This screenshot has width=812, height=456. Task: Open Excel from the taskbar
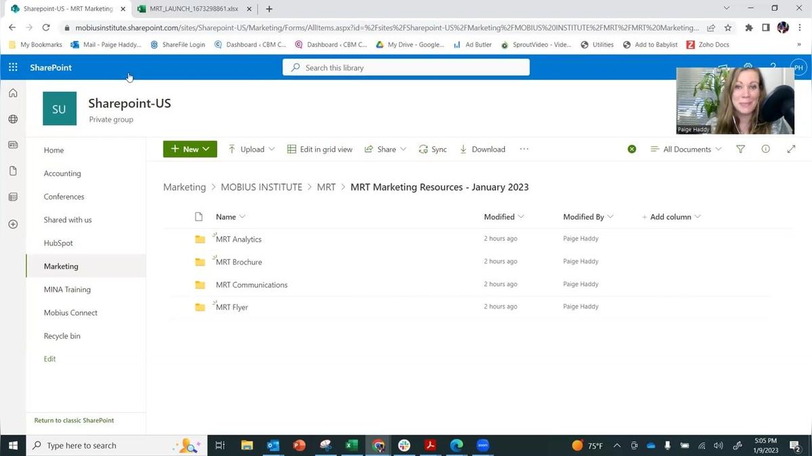pyautogui.click(x=352, y=445)
